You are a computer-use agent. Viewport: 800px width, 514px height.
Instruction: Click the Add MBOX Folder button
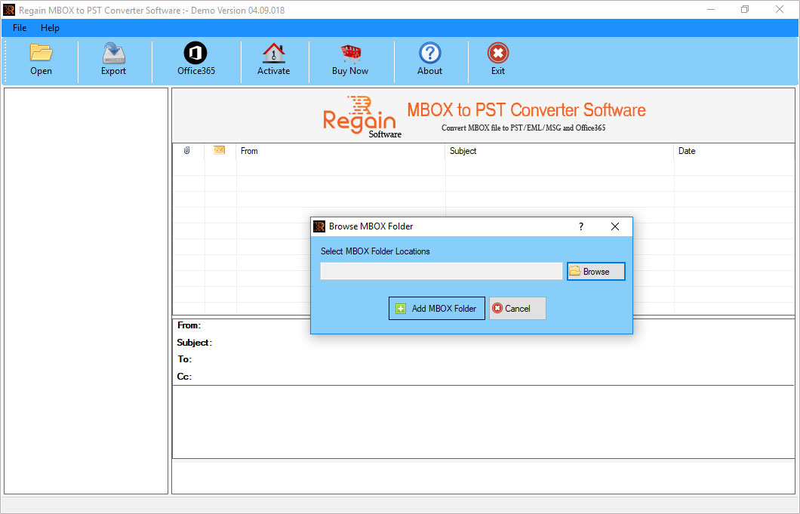tap(436, 308)
